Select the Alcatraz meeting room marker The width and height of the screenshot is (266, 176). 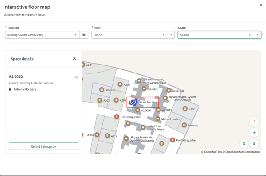point(102,90)
